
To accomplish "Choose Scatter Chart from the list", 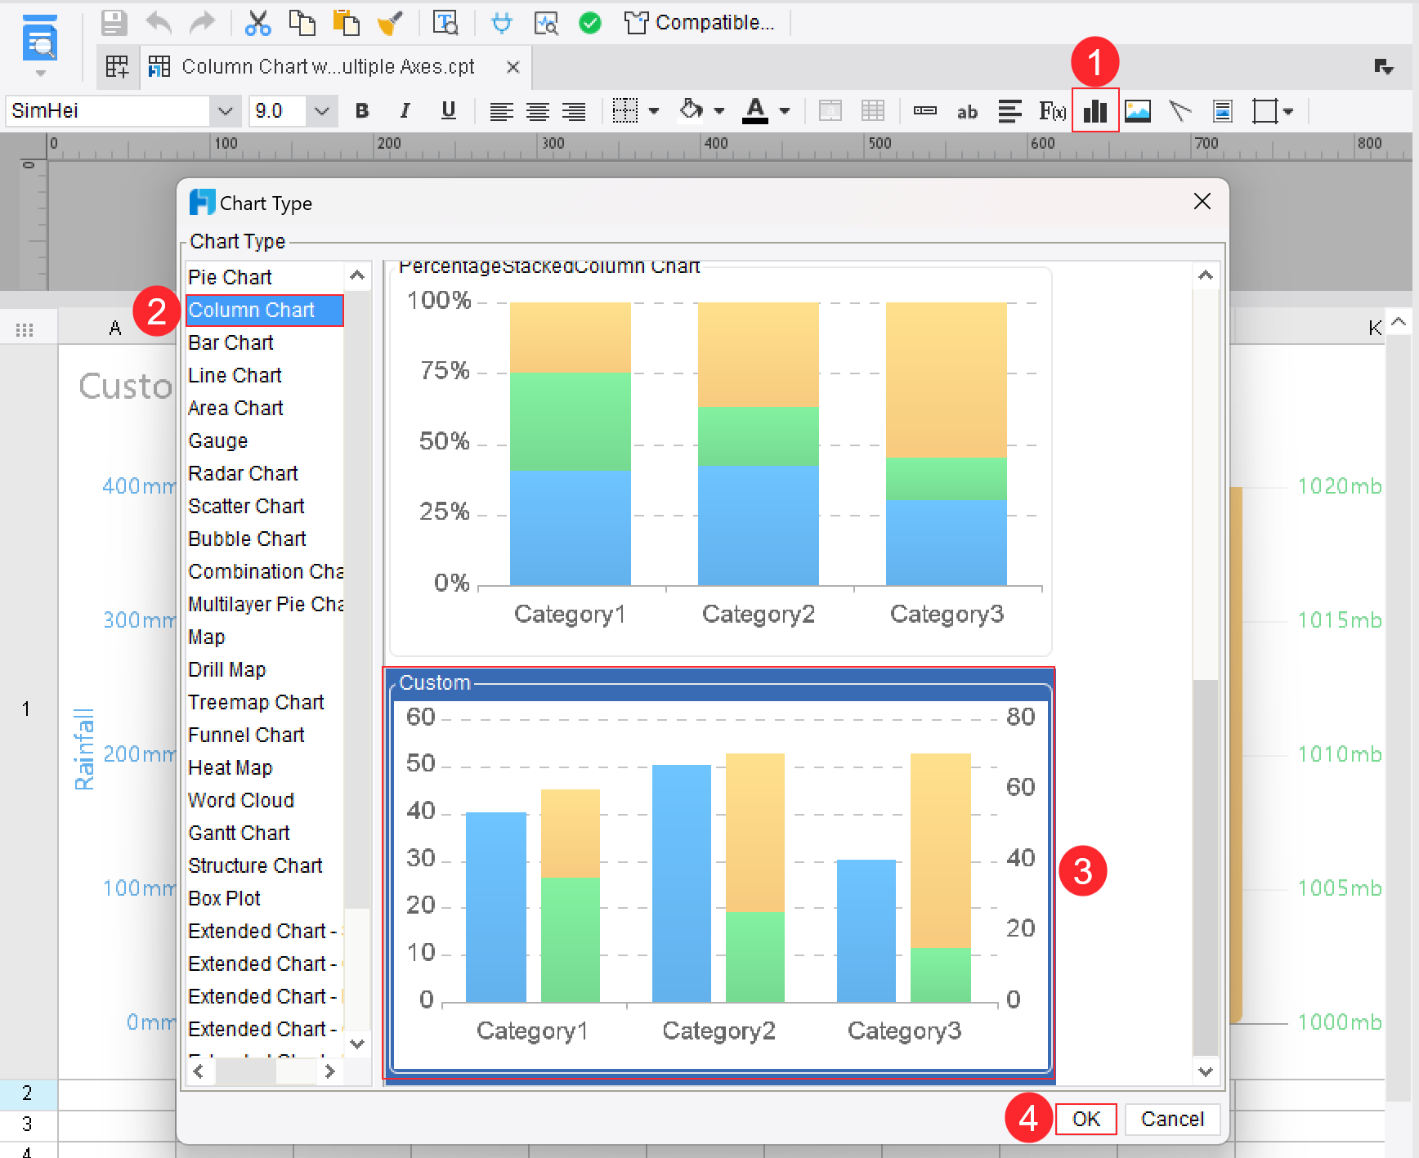I will 265,506.
